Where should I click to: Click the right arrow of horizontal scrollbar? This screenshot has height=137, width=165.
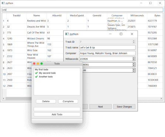161,98
